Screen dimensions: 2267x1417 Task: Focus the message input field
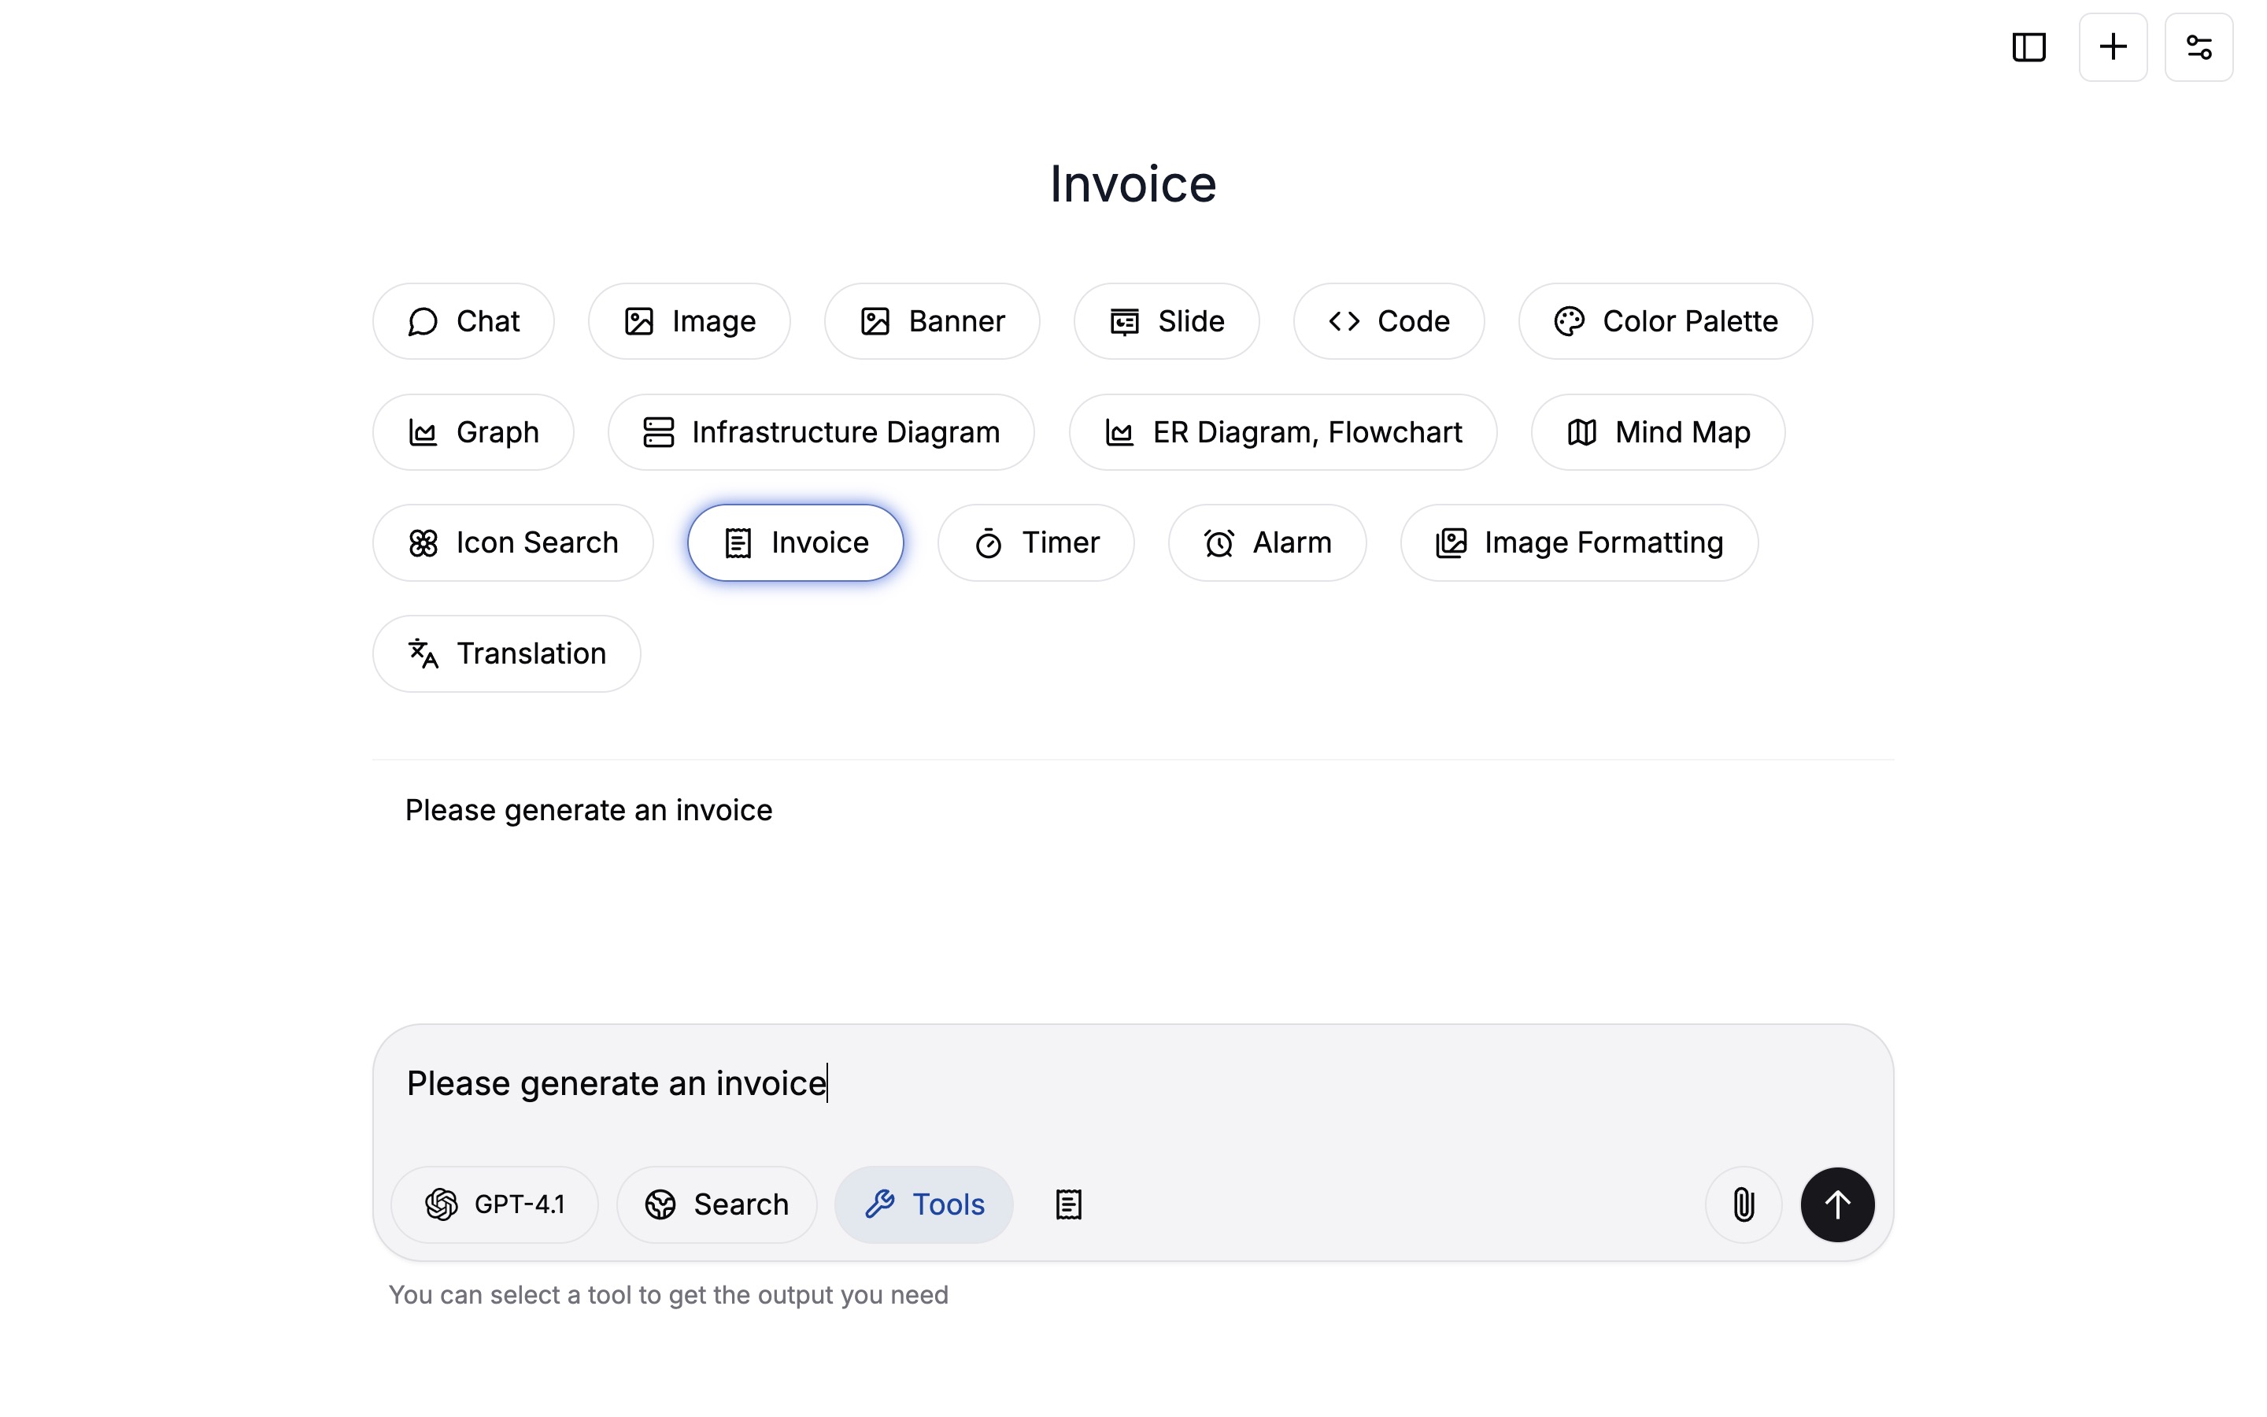click(1133, 1083)
